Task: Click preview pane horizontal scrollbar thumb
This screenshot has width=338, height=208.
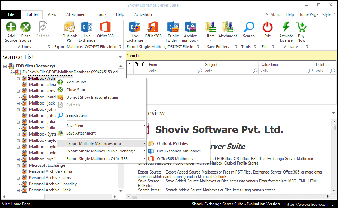Action: coord(134,196)
